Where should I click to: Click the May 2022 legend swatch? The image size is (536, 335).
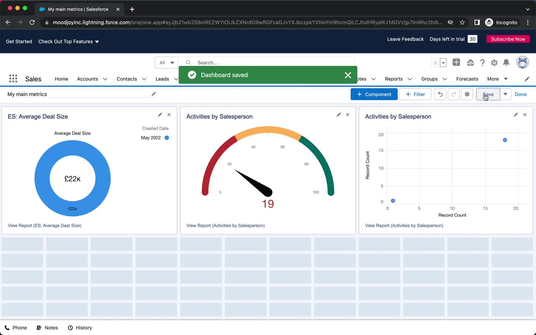tap(167, 138)
